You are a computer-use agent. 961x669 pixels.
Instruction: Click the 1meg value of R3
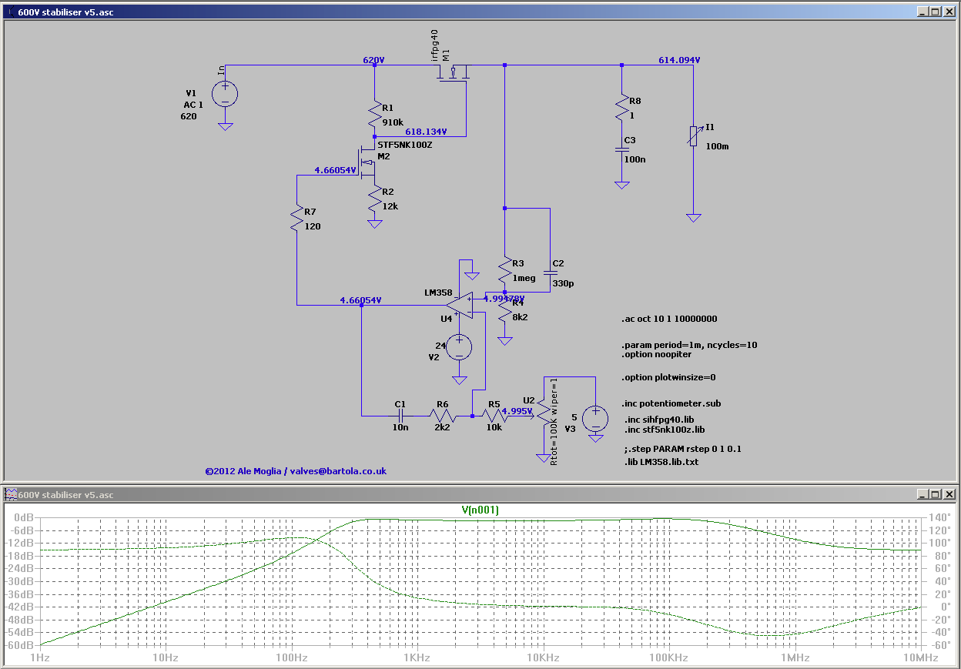coord(524,278)
